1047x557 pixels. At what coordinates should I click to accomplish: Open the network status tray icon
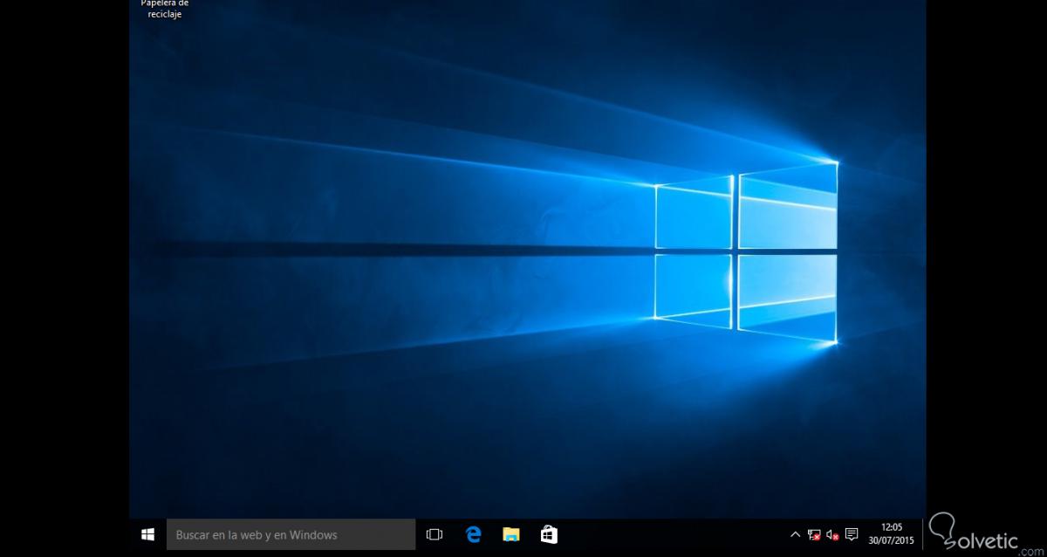[x=814, y=534]
